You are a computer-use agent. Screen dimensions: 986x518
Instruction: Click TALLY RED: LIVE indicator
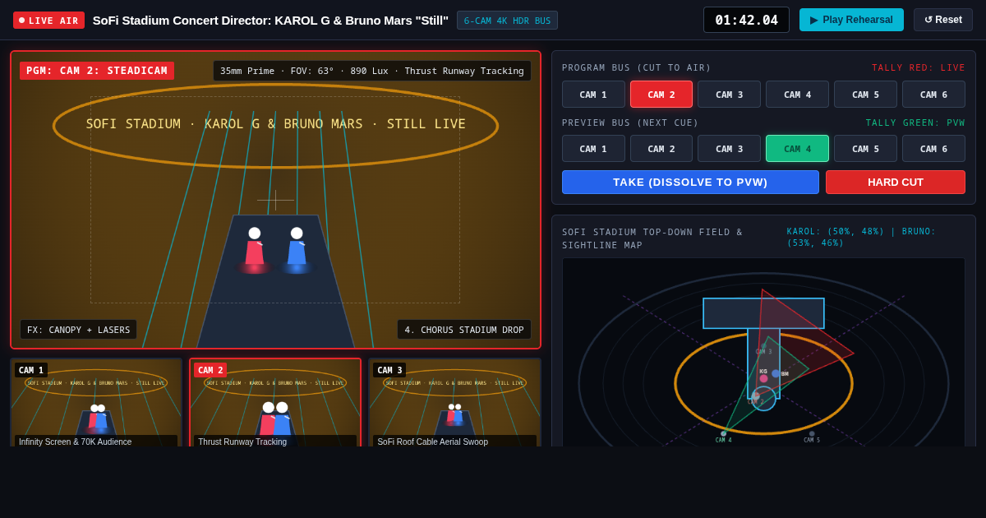point(919,67)
